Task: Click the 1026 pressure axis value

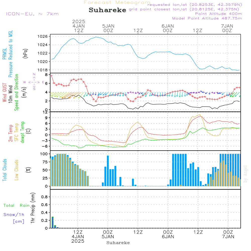Action: [x=43, y=36]
